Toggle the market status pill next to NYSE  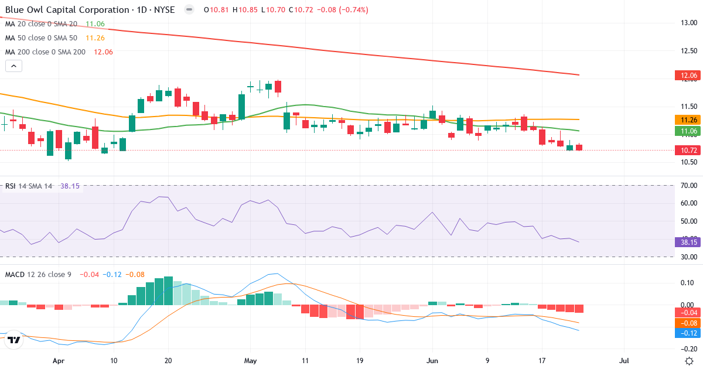(189, 10)
